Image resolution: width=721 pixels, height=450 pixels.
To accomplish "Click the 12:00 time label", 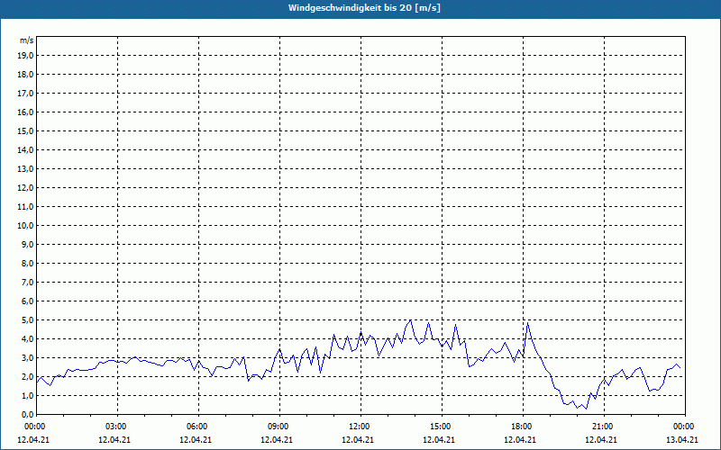I will pyautogui.click(x=360, y=427).
